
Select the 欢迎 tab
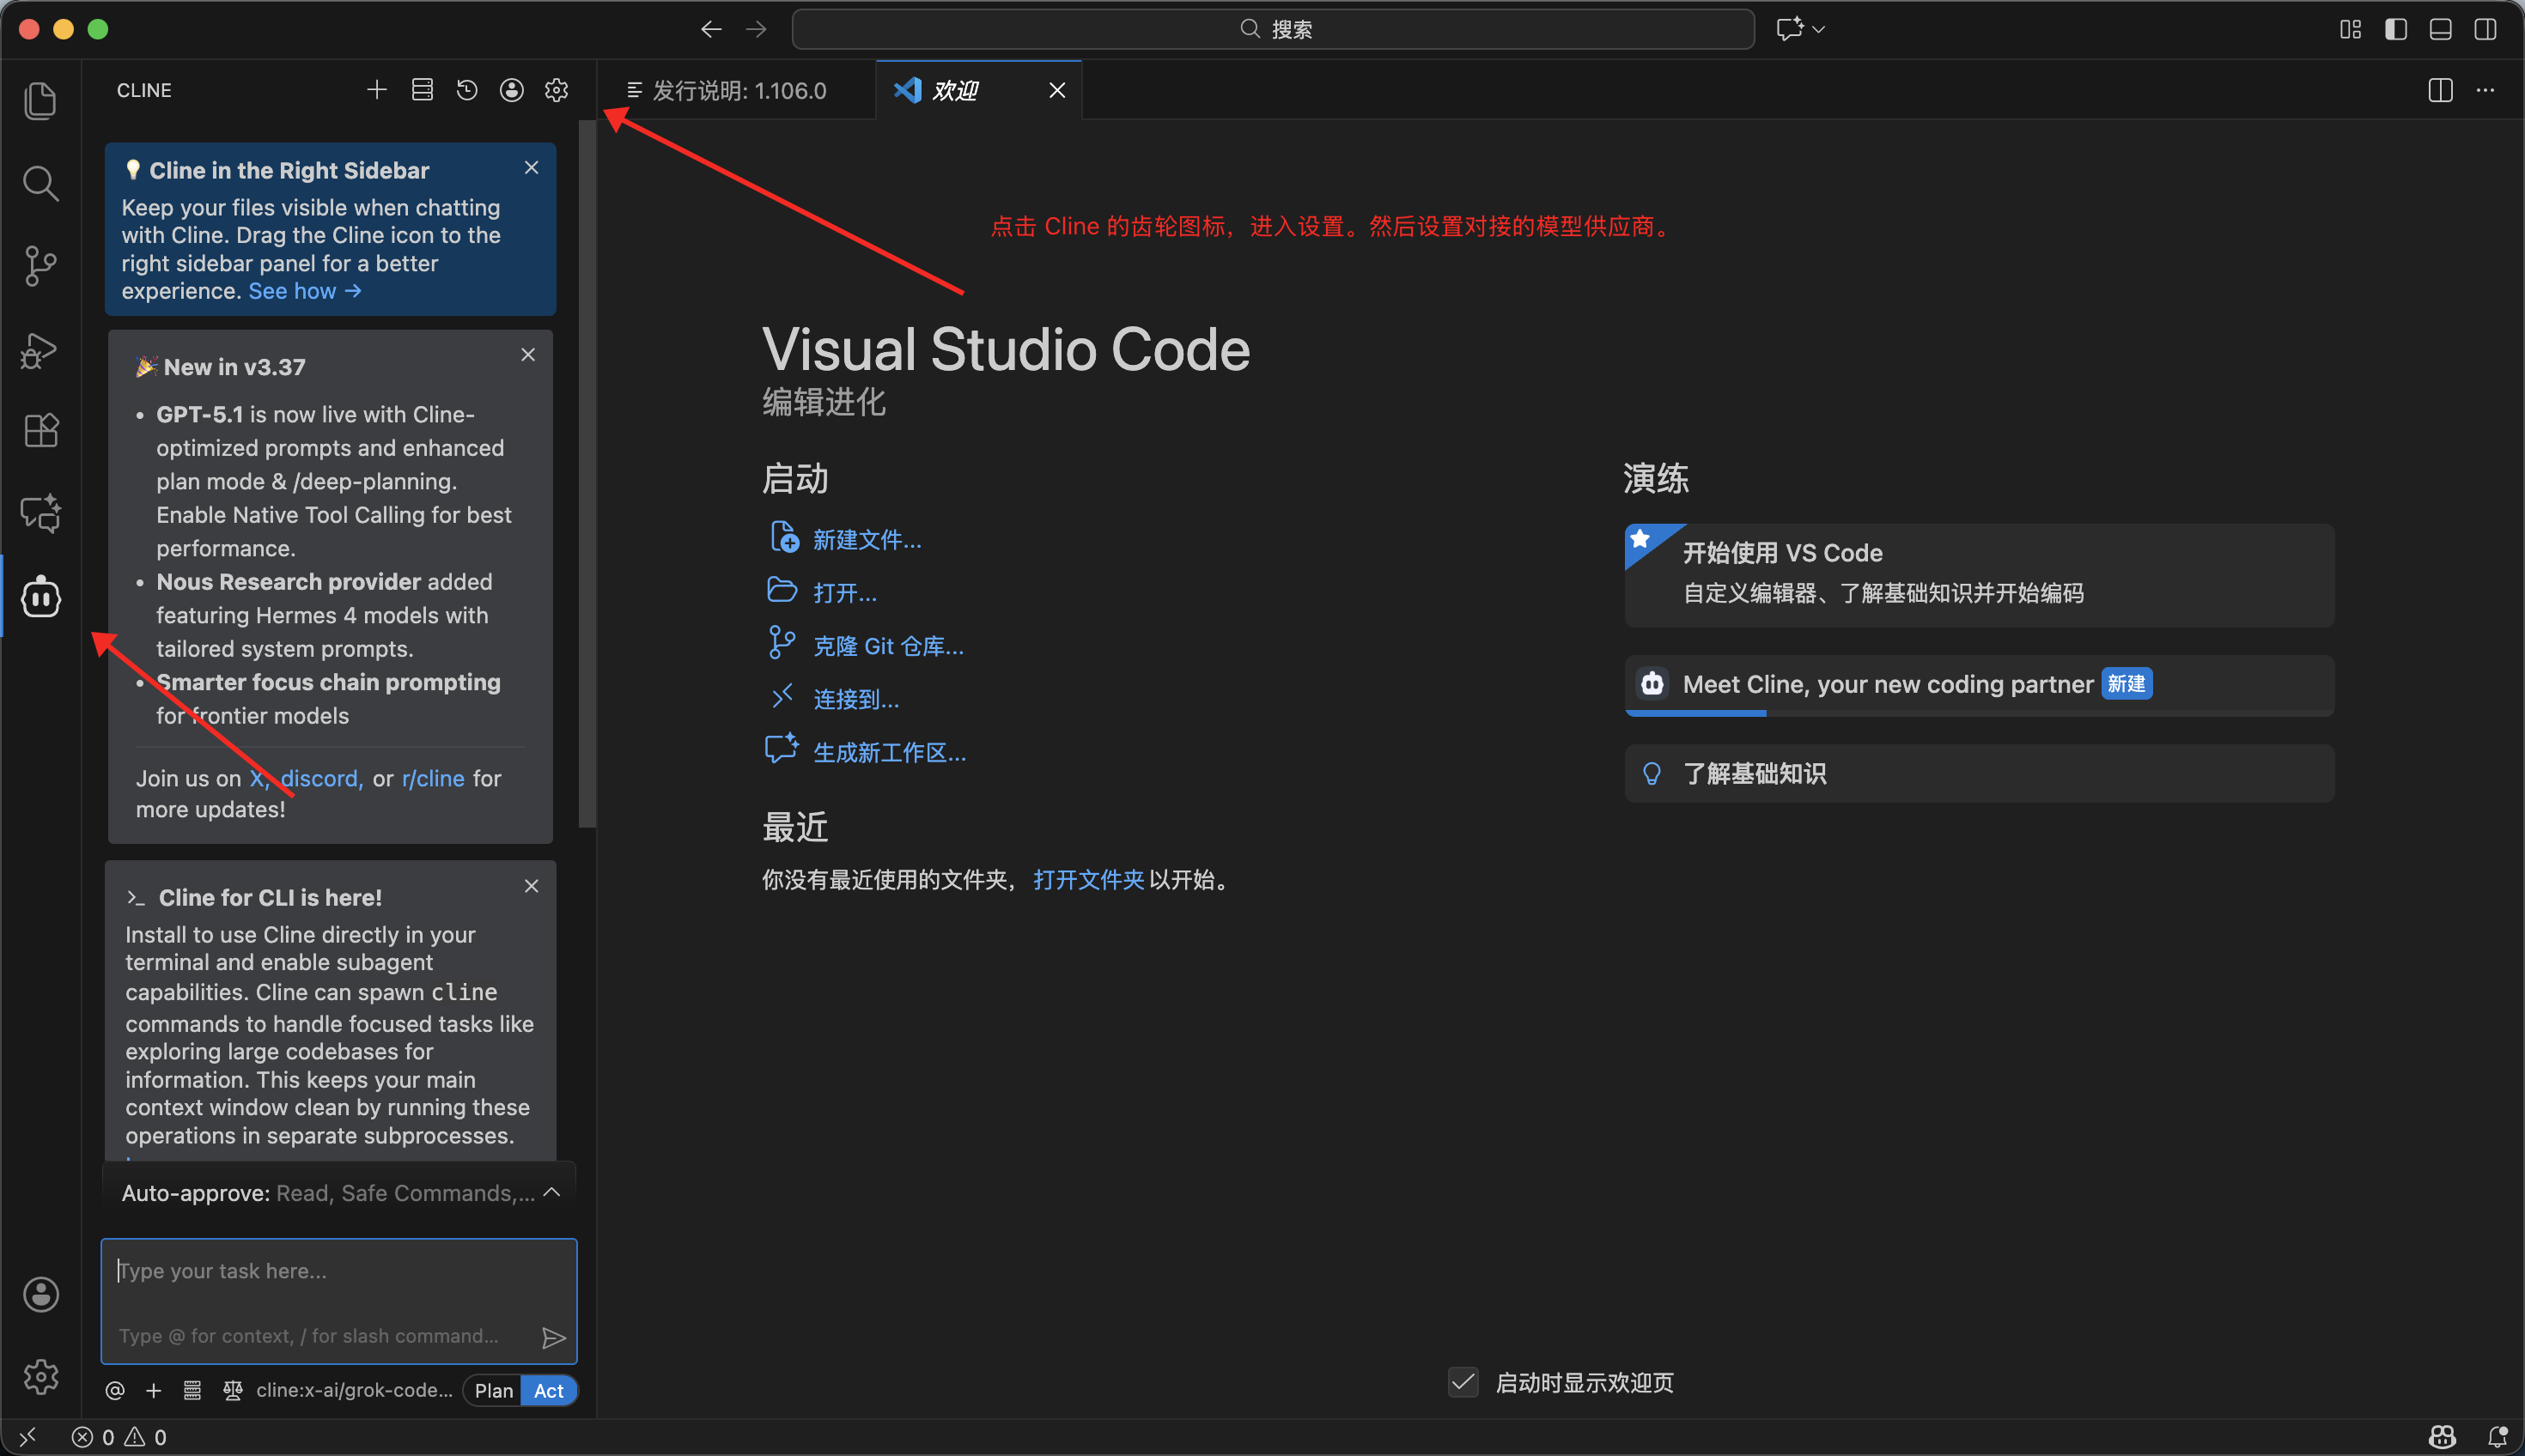(x=955, y=91)
